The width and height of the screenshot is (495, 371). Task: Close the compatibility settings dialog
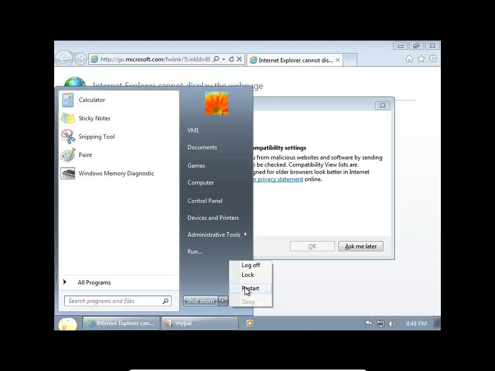(x=383, y=106)
